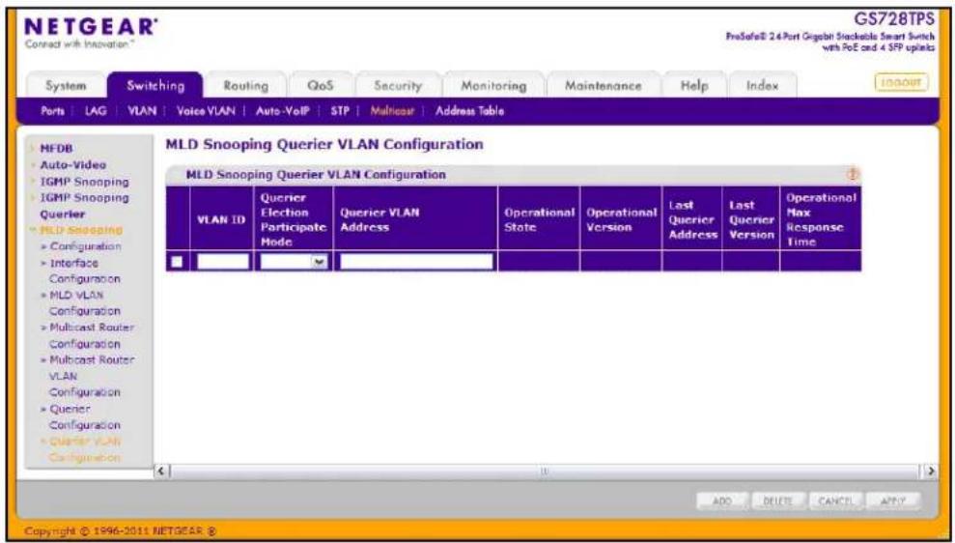Go to the QoS tab
The height and width of the screenshot is (543, 955).
[x=321, y=86]
